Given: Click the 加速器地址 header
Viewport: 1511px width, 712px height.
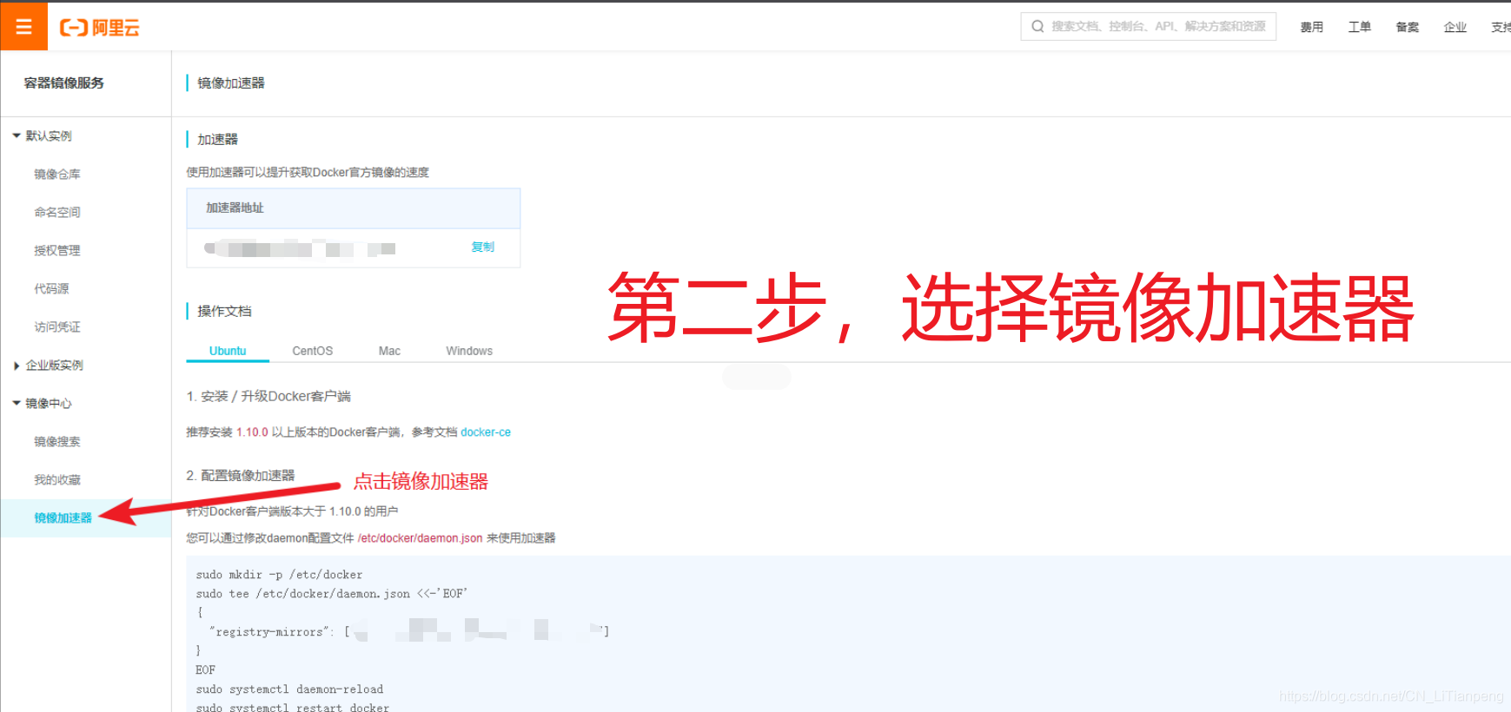Looking at the screenshot, I should tap(235, 208).
